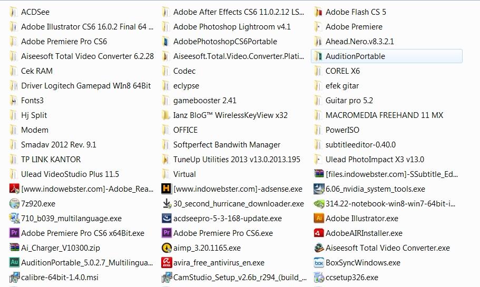The height and width of the screenshot is (287, 480).
Task: Select Ulead PhotoImpact X3 v13.0 folder name
Action: pyautogui.click(x=375, y=160)
